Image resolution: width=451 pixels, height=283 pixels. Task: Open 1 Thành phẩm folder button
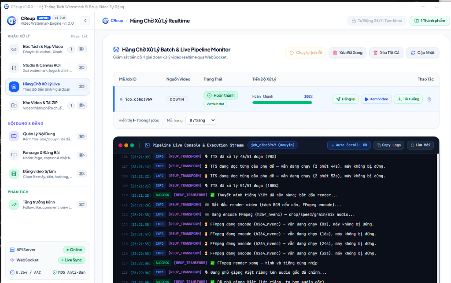pos(430,21)
